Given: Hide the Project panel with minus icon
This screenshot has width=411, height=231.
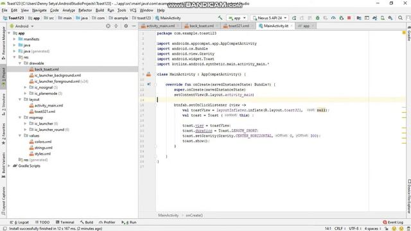Looking at the screenshot, I should (134, 26).
